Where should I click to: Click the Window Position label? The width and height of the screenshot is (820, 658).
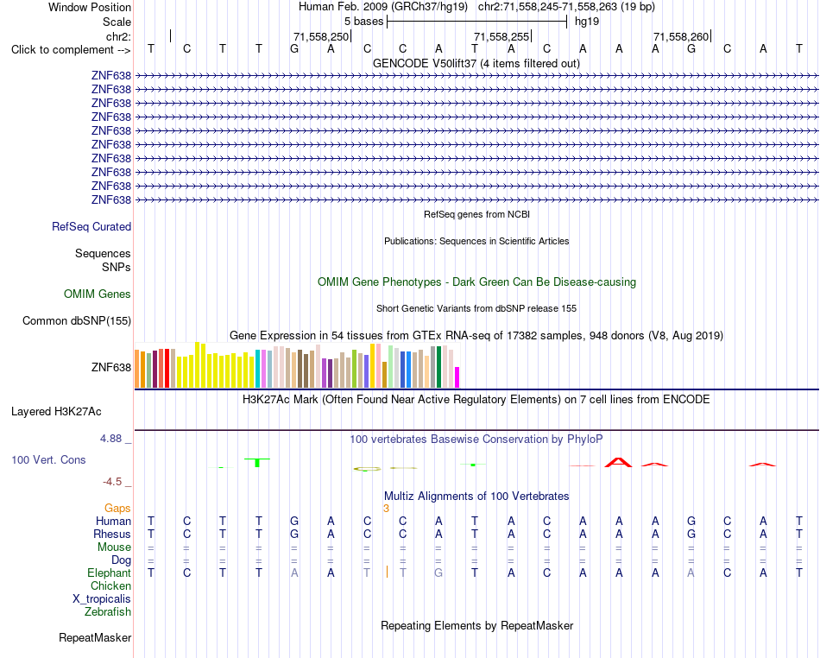[x=90, y=7]
